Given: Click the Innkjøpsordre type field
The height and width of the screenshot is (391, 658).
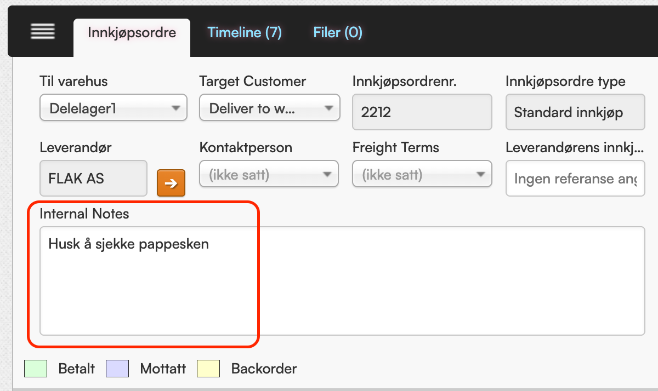Looking at the screenshot, I should 575,112.
